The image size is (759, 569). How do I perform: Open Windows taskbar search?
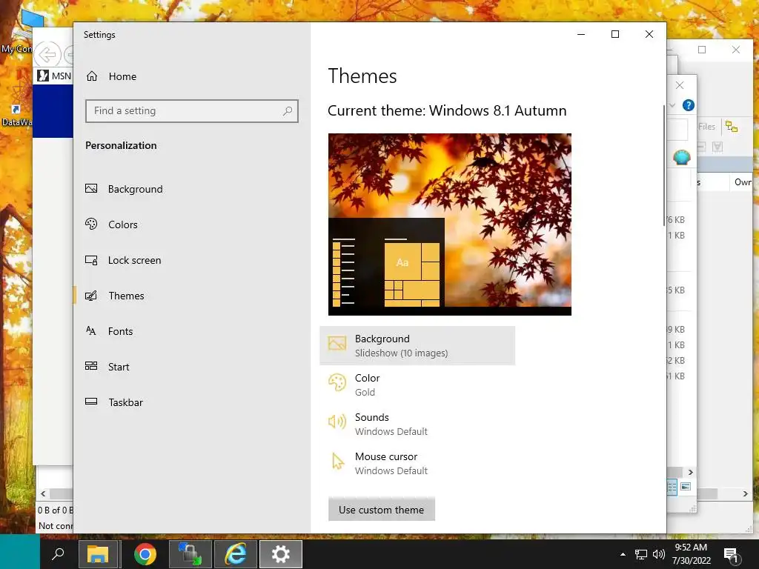pyautogui.click(x=58, y=553)
